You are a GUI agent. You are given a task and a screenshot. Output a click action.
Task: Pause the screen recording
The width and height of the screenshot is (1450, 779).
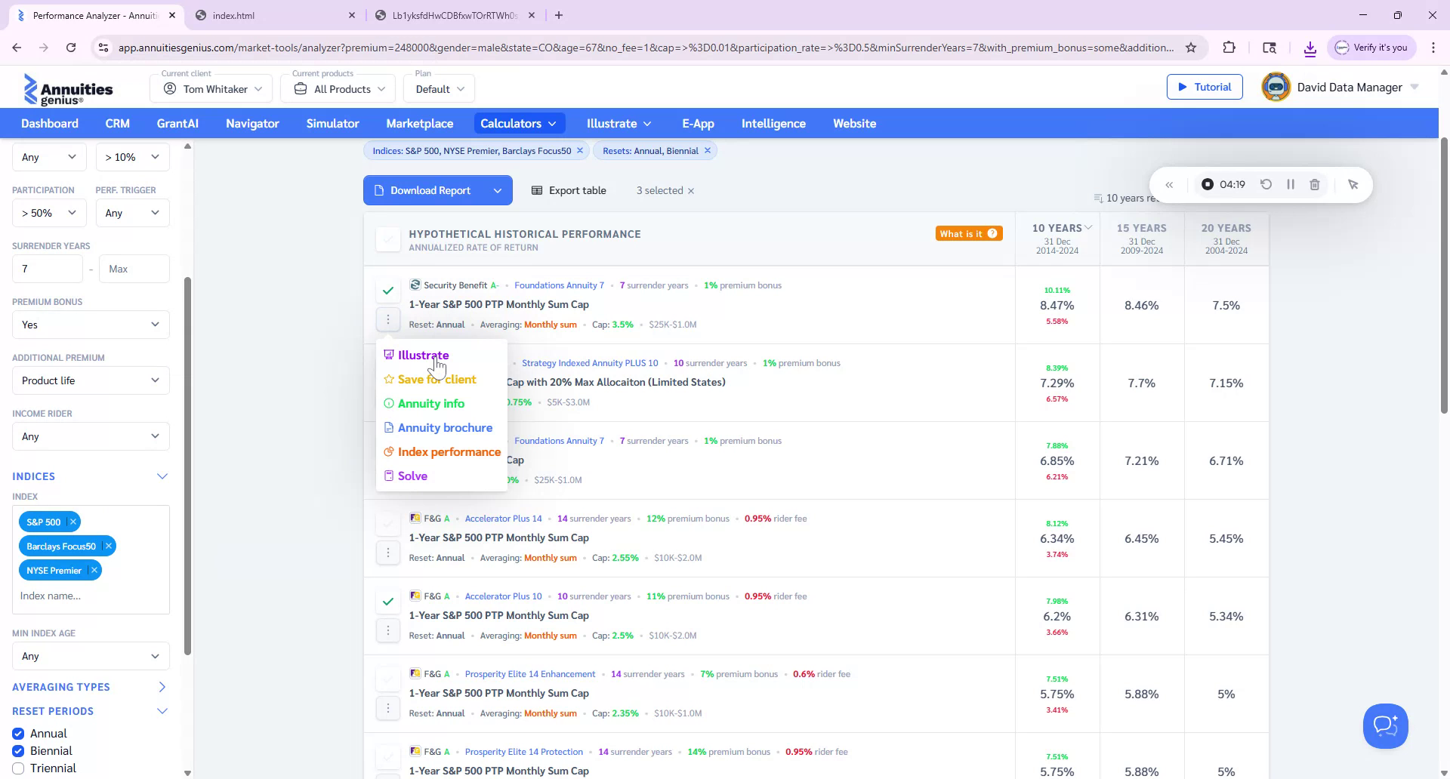click(x=1291, y=184)
